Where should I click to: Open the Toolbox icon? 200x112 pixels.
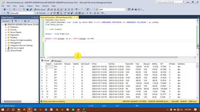[x=136, y=10]
